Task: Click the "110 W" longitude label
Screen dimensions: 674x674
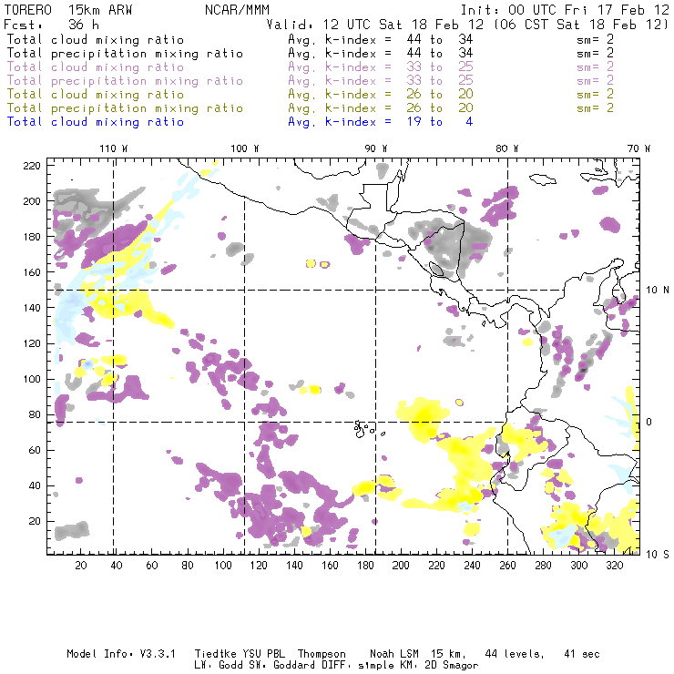Action: (114, 148)
